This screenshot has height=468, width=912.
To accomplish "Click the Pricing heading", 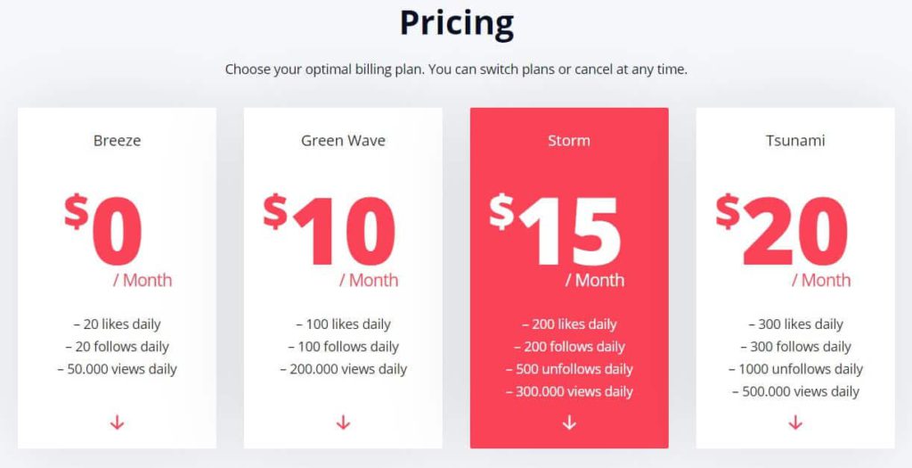I will coord(457,23).
